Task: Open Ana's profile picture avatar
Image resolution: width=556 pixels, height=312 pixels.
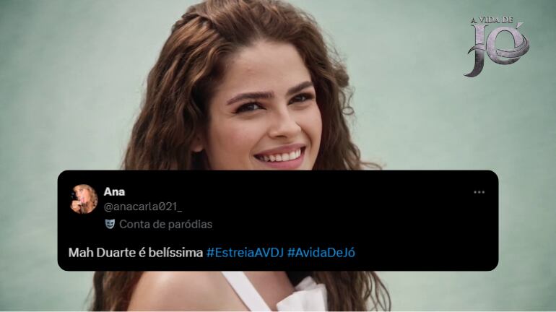Action: [84, 199]
